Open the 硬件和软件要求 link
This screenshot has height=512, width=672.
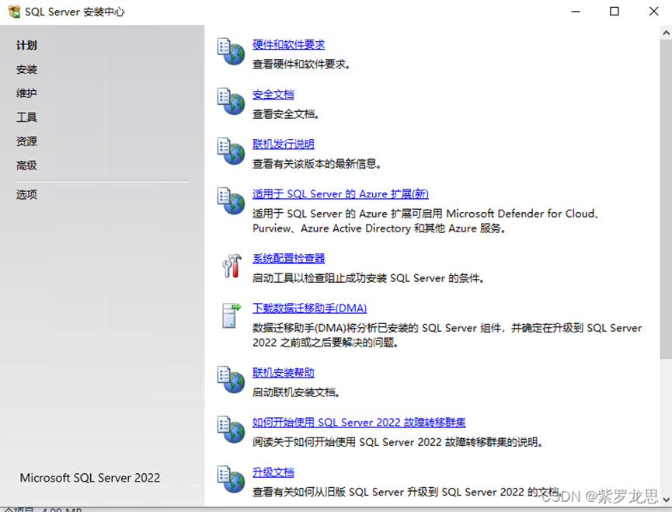[x=288, y=44]
